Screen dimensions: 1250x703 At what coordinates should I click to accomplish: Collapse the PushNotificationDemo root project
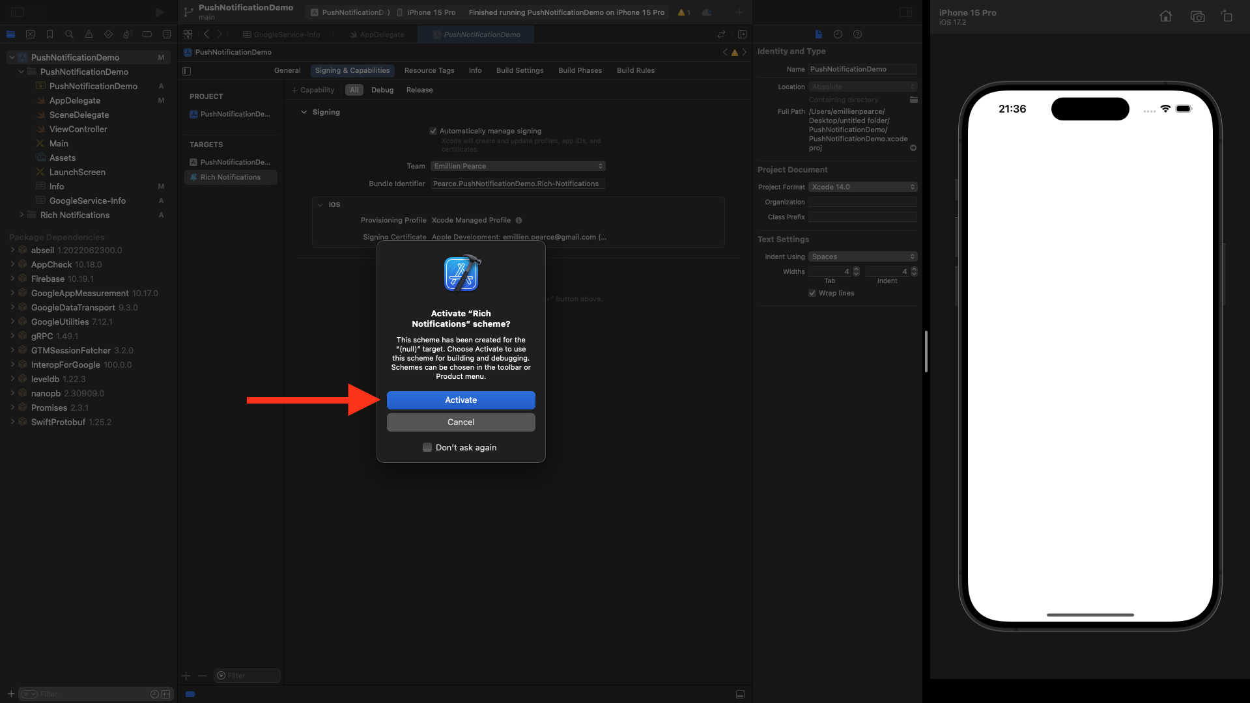tap(12, 57)
